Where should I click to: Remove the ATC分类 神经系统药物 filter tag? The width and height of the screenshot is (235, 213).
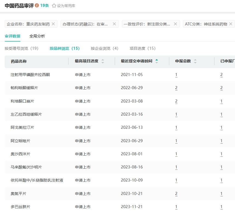click(x=231, y=24)
